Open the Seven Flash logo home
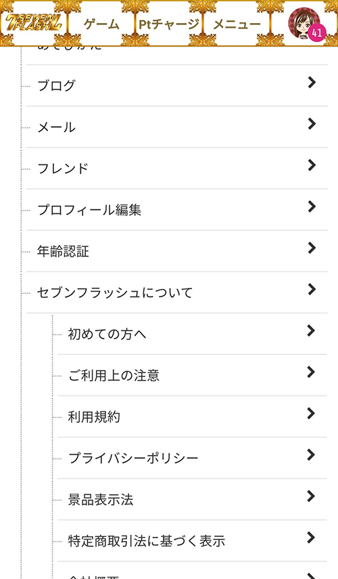Viewport: 338px width, 579px height. (34, 23)
